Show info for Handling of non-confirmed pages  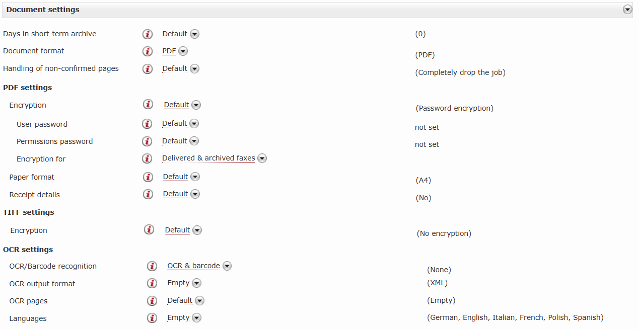[x=148, y=69]
